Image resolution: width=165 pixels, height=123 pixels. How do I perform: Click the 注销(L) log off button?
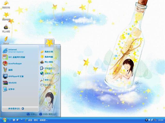(32, 114)
